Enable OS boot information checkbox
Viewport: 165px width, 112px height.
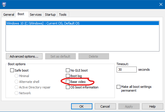(x=68, y=87)
